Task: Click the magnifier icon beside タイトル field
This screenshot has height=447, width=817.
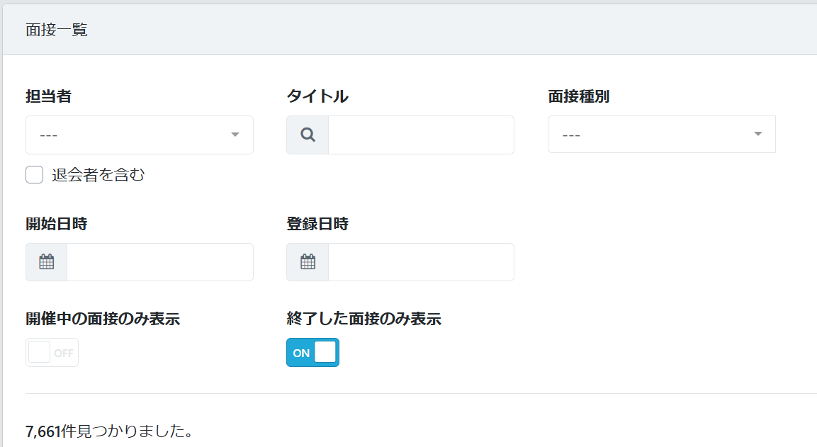Action: (308, 135)
